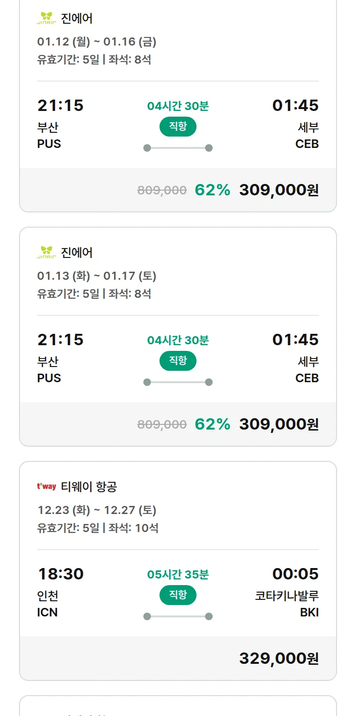Tap the 직항 badge on the Incheon flight
This screenshot has height=716, width=356.
[x=178, y=595]
